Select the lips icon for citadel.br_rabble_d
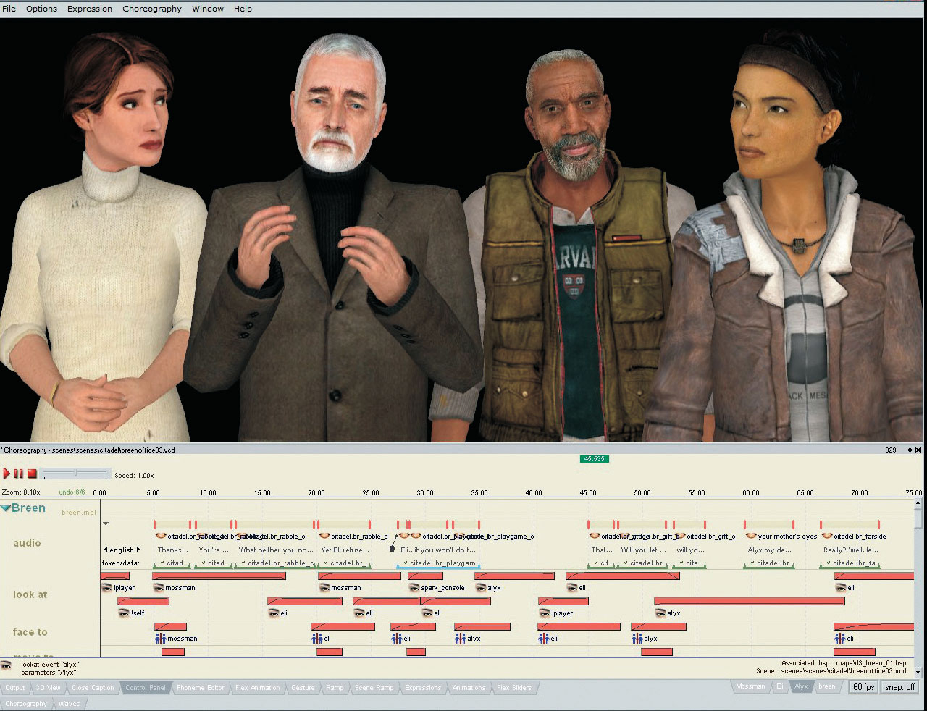This screenshot has height=711, width=927. click(324, 537)
